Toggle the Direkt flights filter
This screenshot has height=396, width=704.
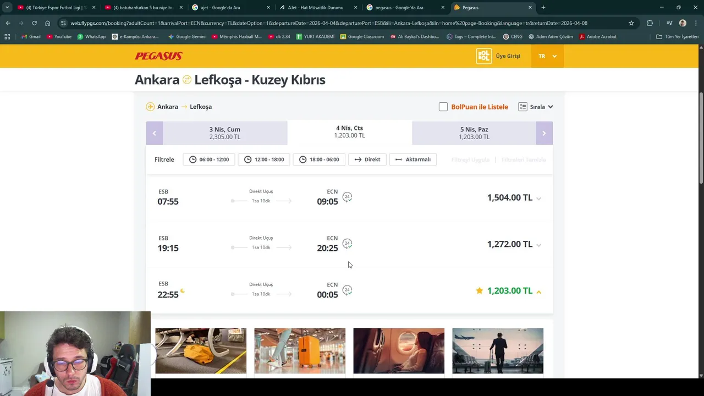coord(367,159)
